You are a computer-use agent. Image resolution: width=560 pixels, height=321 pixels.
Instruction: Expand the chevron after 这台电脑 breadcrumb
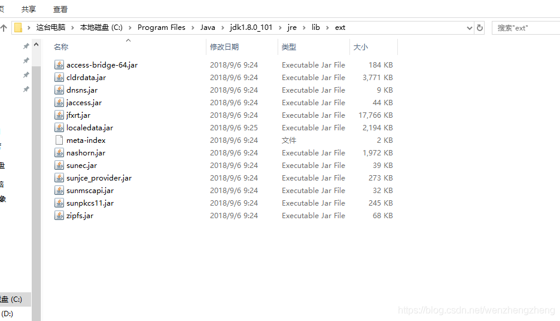pos(72,27)
